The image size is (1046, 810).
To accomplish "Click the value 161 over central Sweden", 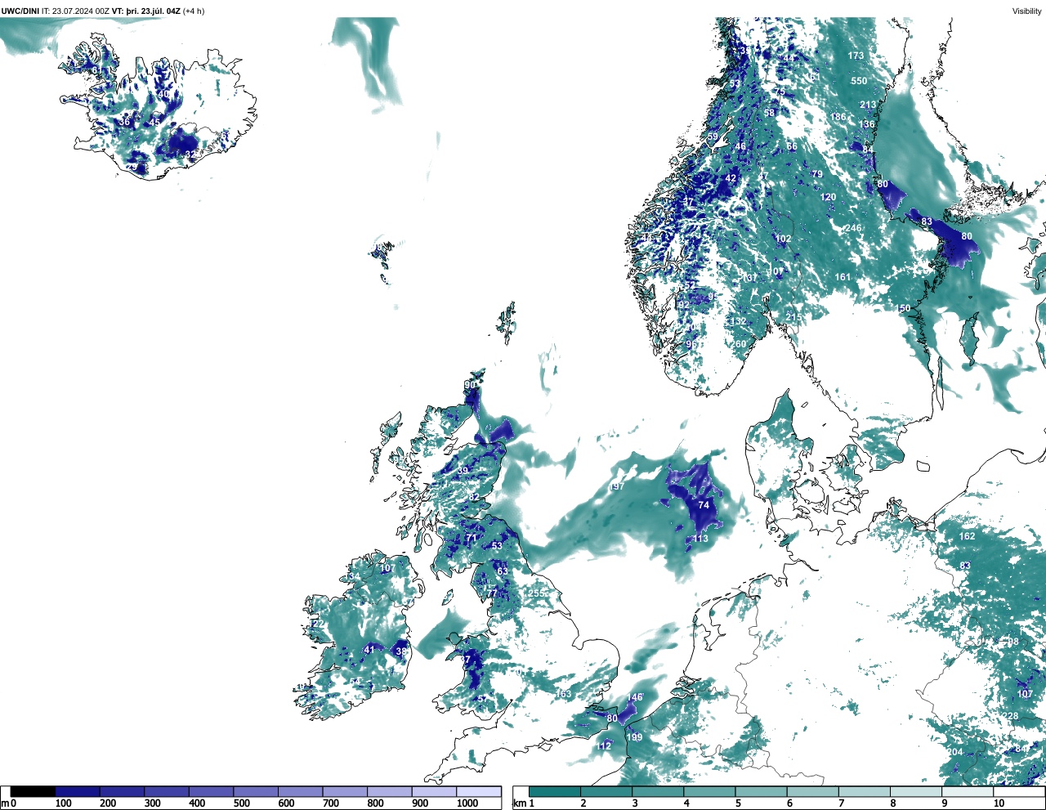I will click(x=843, y=277).
